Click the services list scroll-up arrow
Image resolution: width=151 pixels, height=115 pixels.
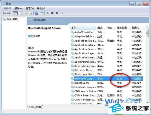point(147,27)
